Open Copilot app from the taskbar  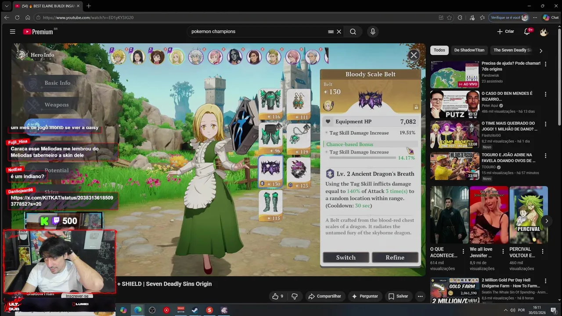(123, 310)
